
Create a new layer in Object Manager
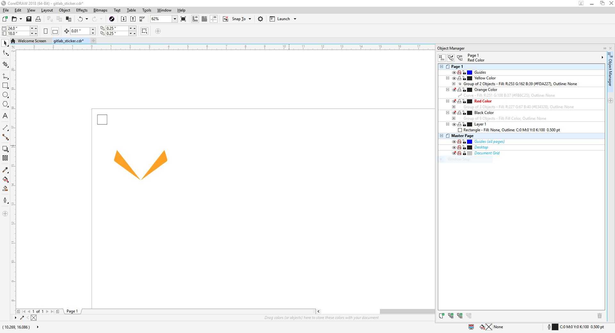click(442, 316)
